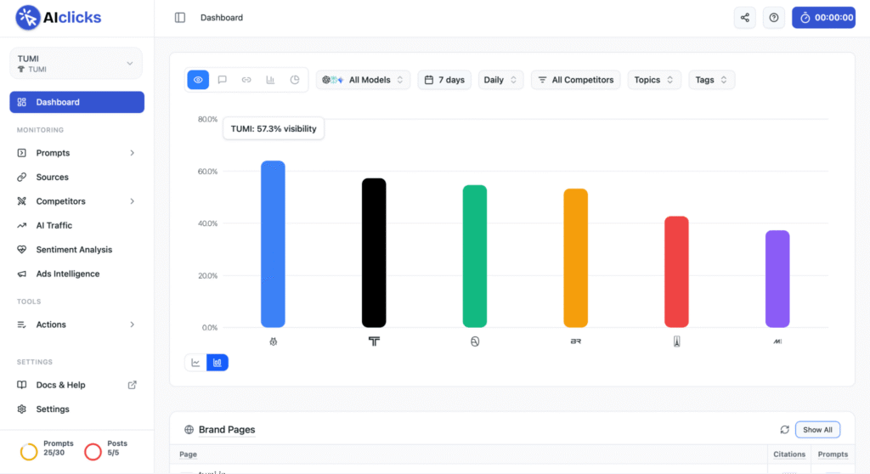Start the 00:00:00 timer button
The image size is (870, 474).
[823, 18]
